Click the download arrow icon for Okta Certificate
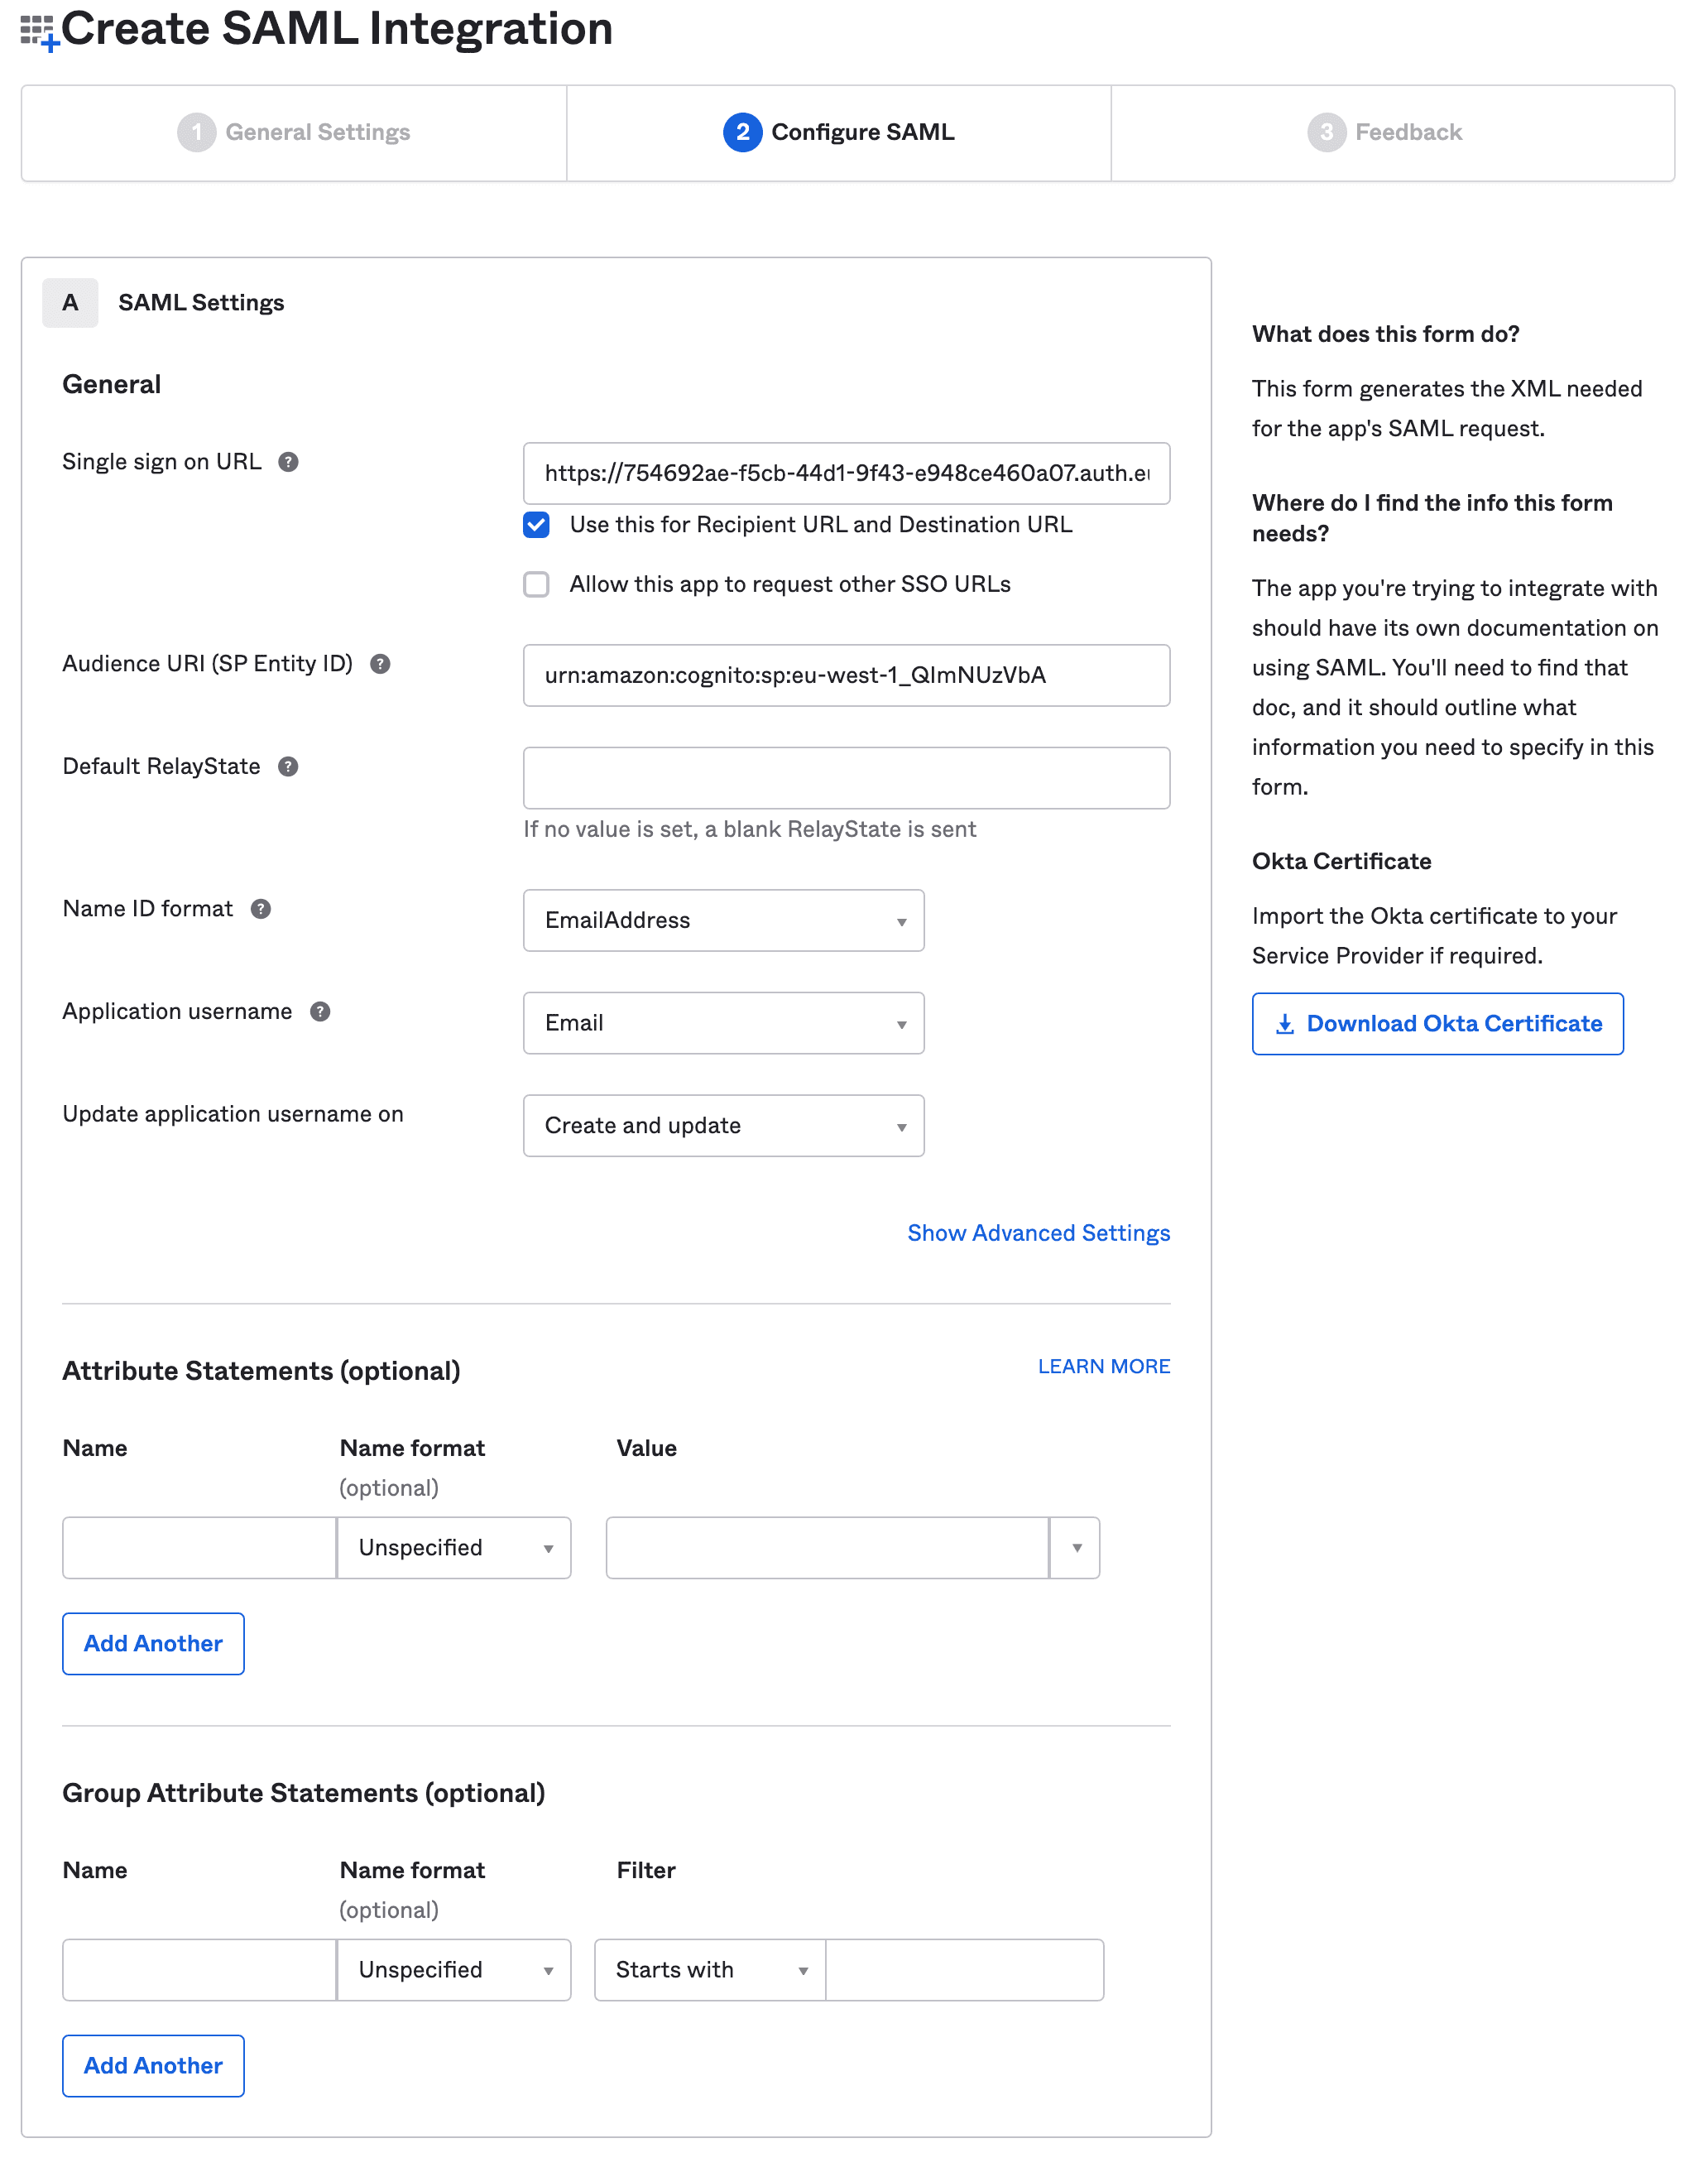This screenshot has width=1708, height=2172. (1285, 1024)
